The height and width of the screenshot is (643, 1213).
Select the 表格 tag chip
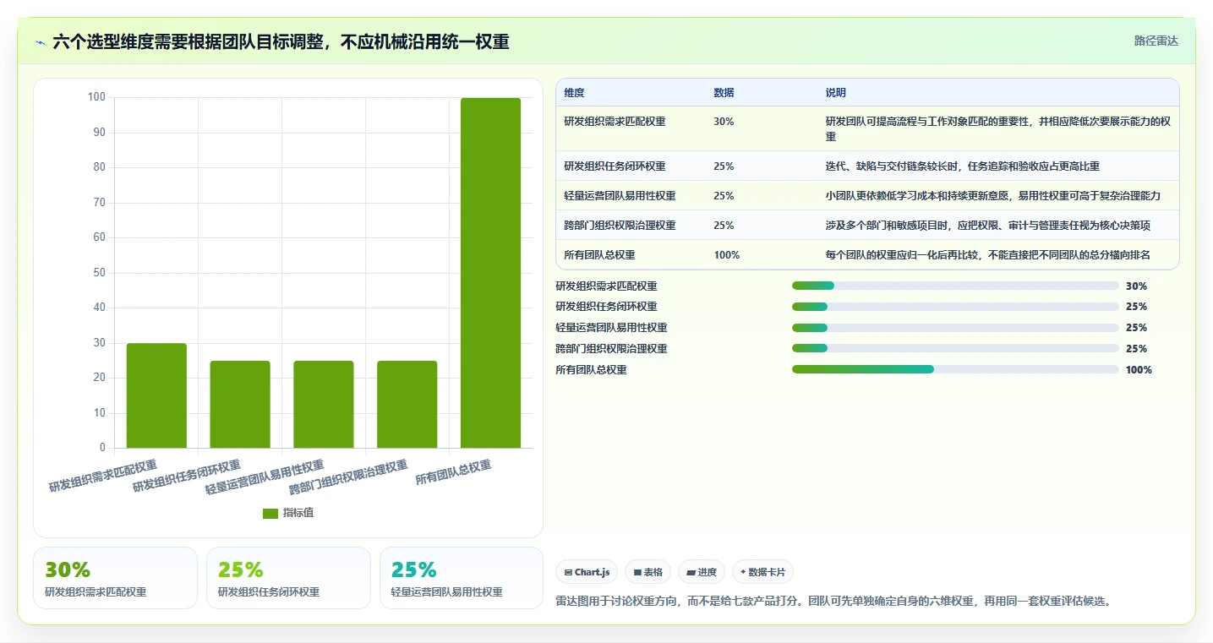pyautogui.click(x=647, y=572)
